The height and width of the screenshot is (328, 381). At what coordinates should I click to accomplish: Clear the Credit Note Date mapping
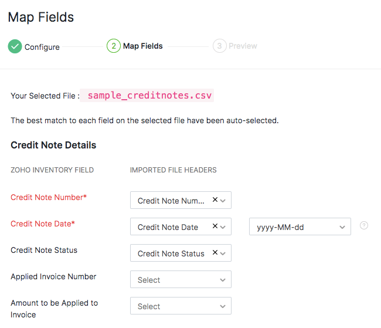[x=215, y=226]
